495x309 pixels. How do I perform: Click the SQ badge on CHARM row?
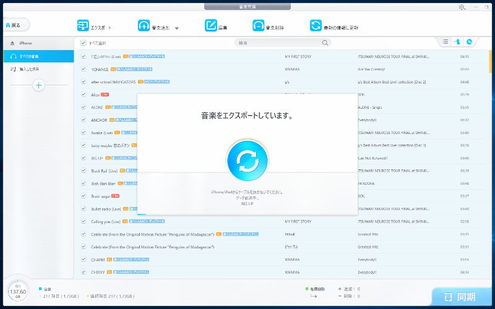coord(110,260)
